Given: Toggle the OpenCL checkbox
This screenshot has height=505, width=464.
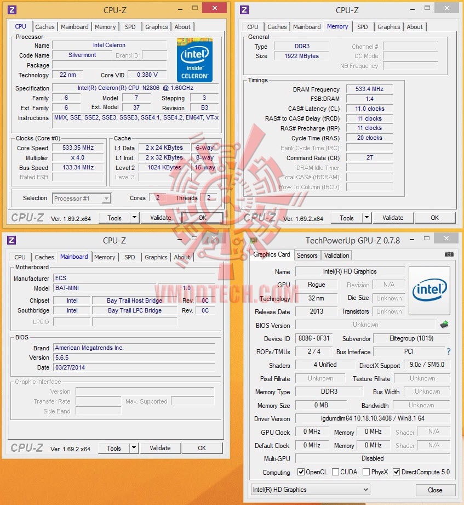Looking at the screenshot, I should click(x=301, y=472).
